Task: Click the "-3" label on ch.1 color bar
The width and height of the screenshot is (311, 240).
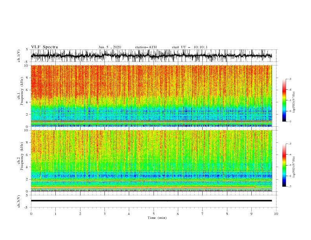Action: tap(289, 79)
